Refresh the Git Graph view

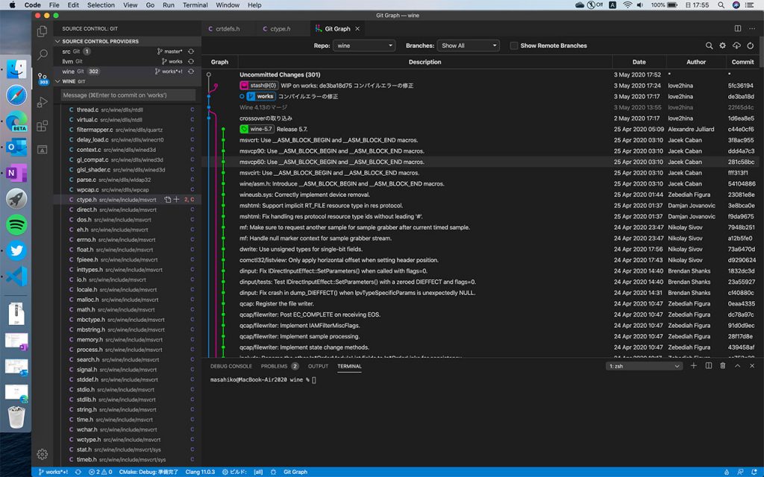(751, 45)
